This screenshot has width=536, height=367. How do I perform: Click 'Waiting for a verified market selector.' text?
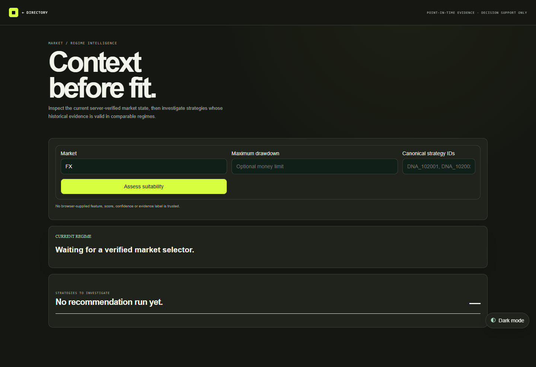tap(125, 250)
